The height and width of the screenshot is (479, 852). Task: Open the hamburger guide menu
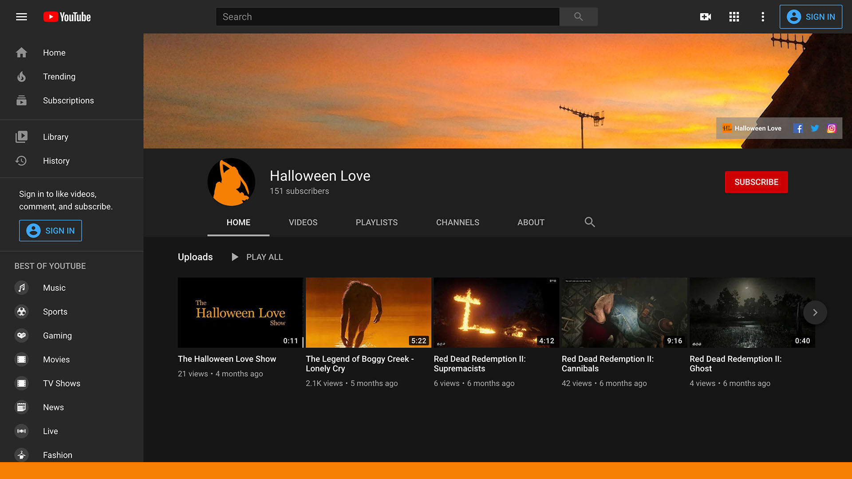click(21, 17)
